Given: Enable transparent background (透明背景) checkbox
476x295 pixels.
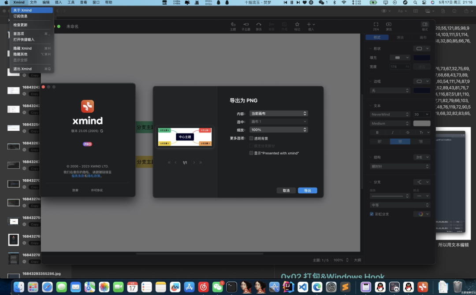Looking at the screenshot, I should 251,138.
